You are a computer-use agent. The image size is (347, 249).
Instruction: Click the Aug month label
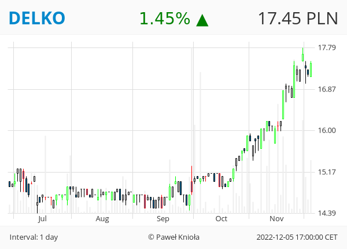pyautogui.click(x=102, y=219)
